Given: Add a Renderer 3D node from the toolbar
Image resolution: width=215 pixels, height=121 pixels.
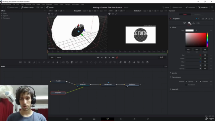Looking at the screenshot, I should click(147, 62).
